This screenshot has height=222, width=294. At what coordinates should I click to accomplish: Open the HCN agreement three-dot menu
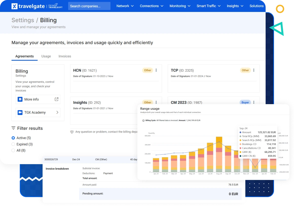[x=156, y=70]
